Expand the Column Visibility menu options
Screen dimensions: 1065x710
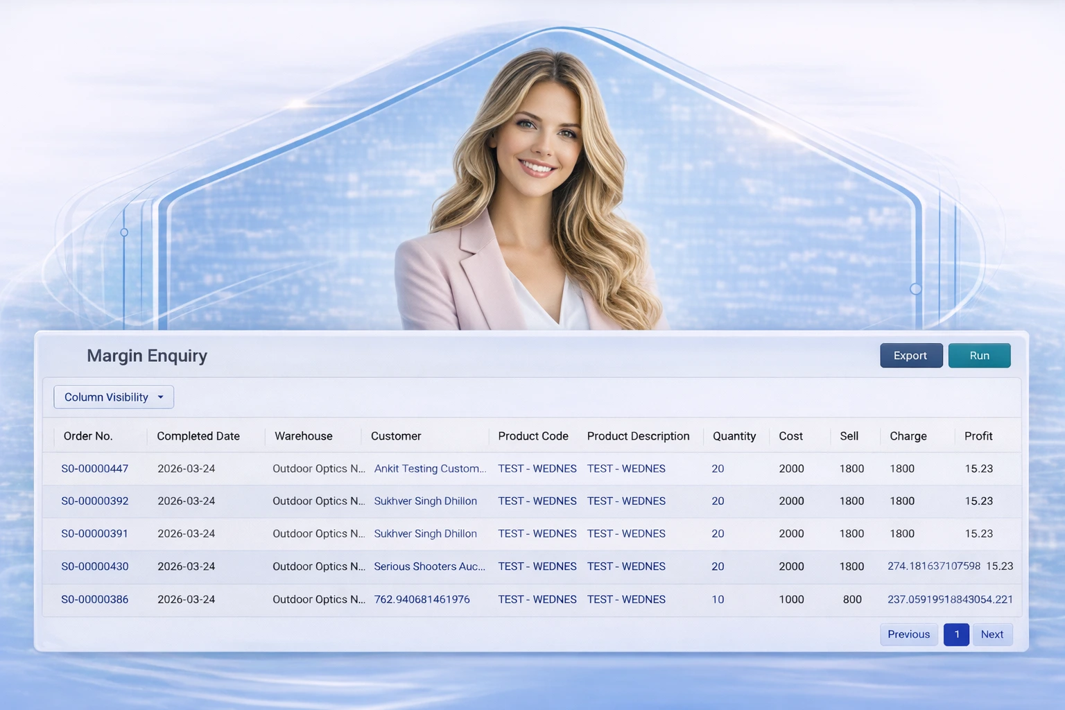[x=113, y=397]
